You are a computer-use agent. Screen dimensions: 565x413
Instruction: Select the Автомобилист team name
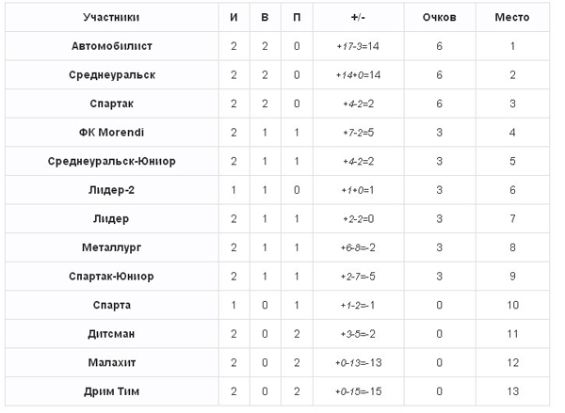click(x=112, y=46)
